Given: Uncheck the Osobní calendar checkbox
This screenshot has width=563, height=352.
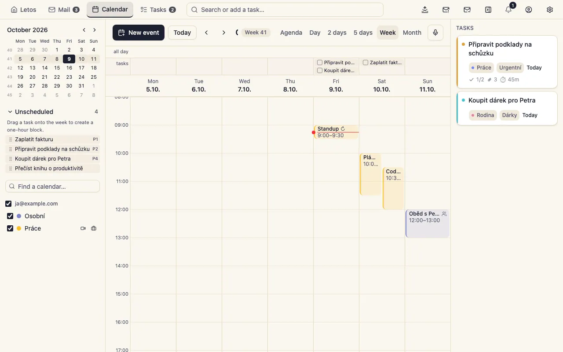Looking at the screenshot, I should click(10, 216).
